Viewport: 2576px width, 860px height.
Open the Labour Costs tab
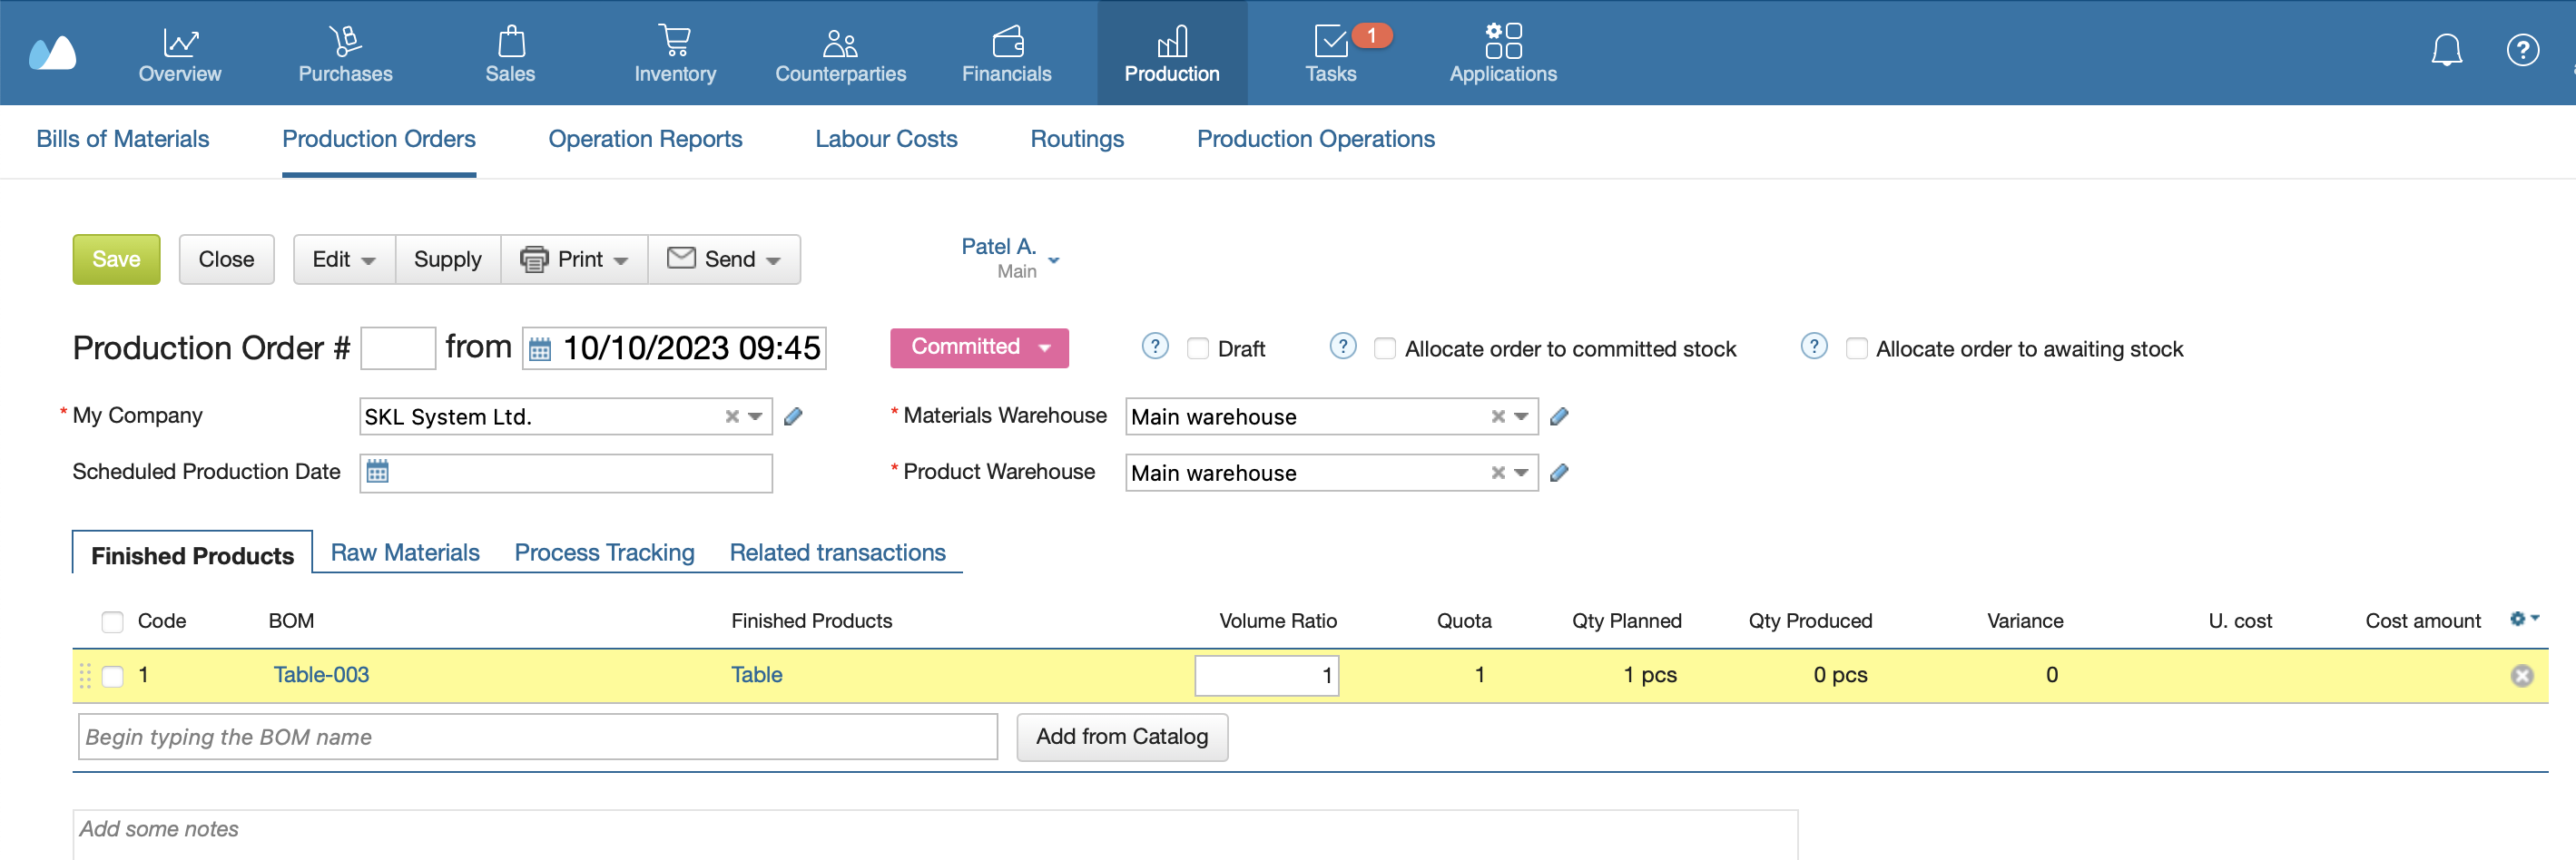coord(886,139)
